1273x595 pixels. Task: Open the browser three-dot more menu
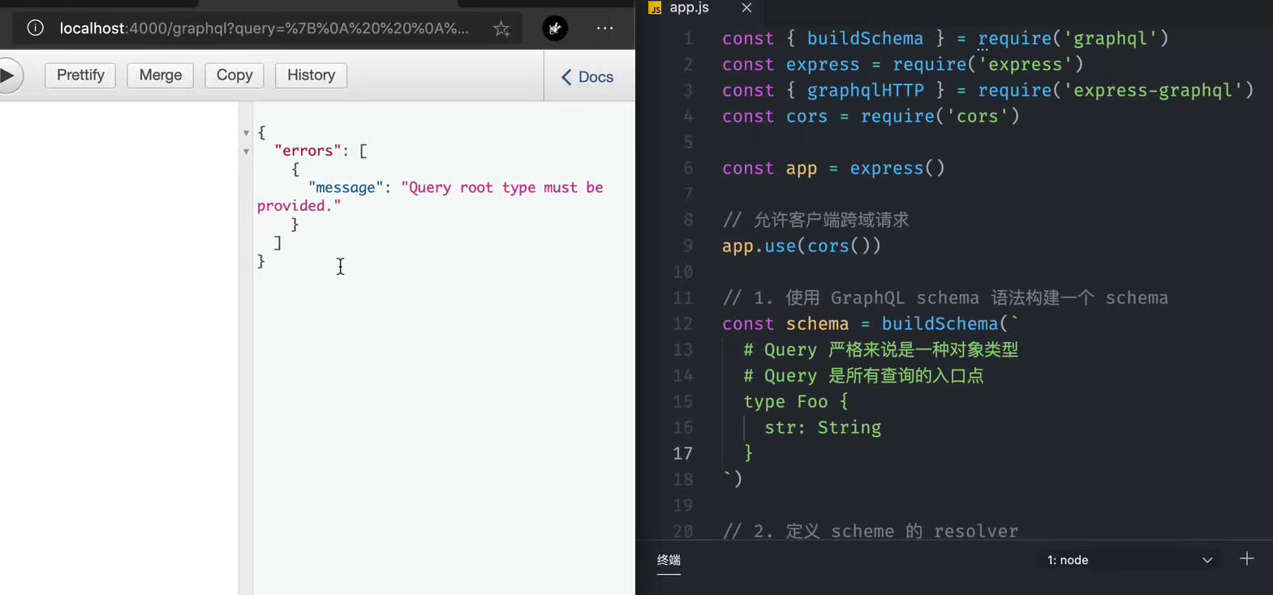605,28
